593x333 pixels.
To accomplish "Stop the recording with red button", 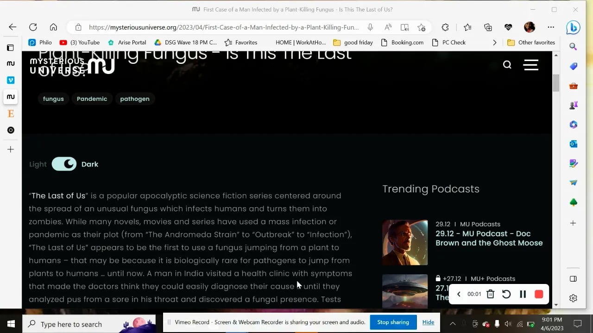I will (539, 294).
